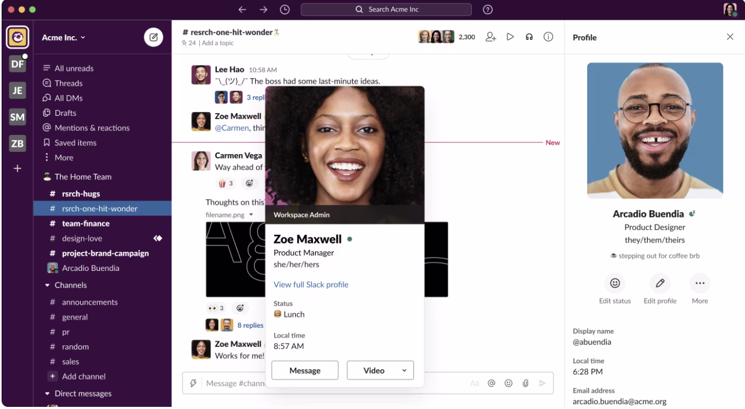This screenshot has height=409, width=745.
Task: Collapse the Direct messages section
Action: coord(47,394)
